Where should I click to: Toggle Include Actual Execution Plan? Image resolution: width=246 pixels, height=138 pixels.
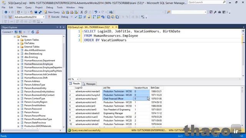94,17
